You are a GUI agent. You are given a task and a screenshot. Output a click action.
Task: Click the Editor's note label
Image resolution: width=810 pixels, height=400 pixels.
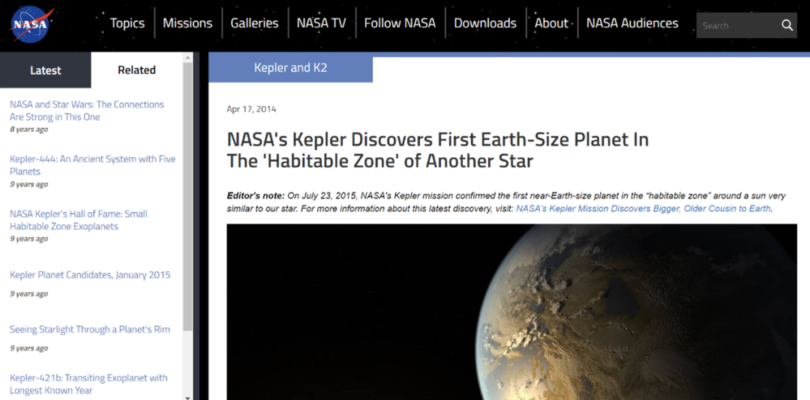pos(256,196)
